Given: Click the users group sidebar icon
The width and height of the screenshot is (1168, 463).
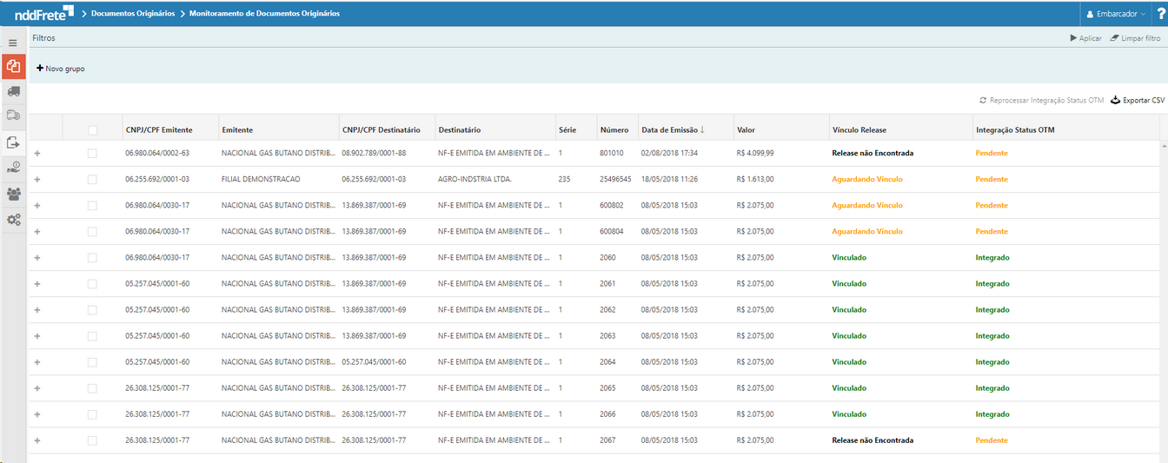Looking at the screenshot, I should point(13,194).
